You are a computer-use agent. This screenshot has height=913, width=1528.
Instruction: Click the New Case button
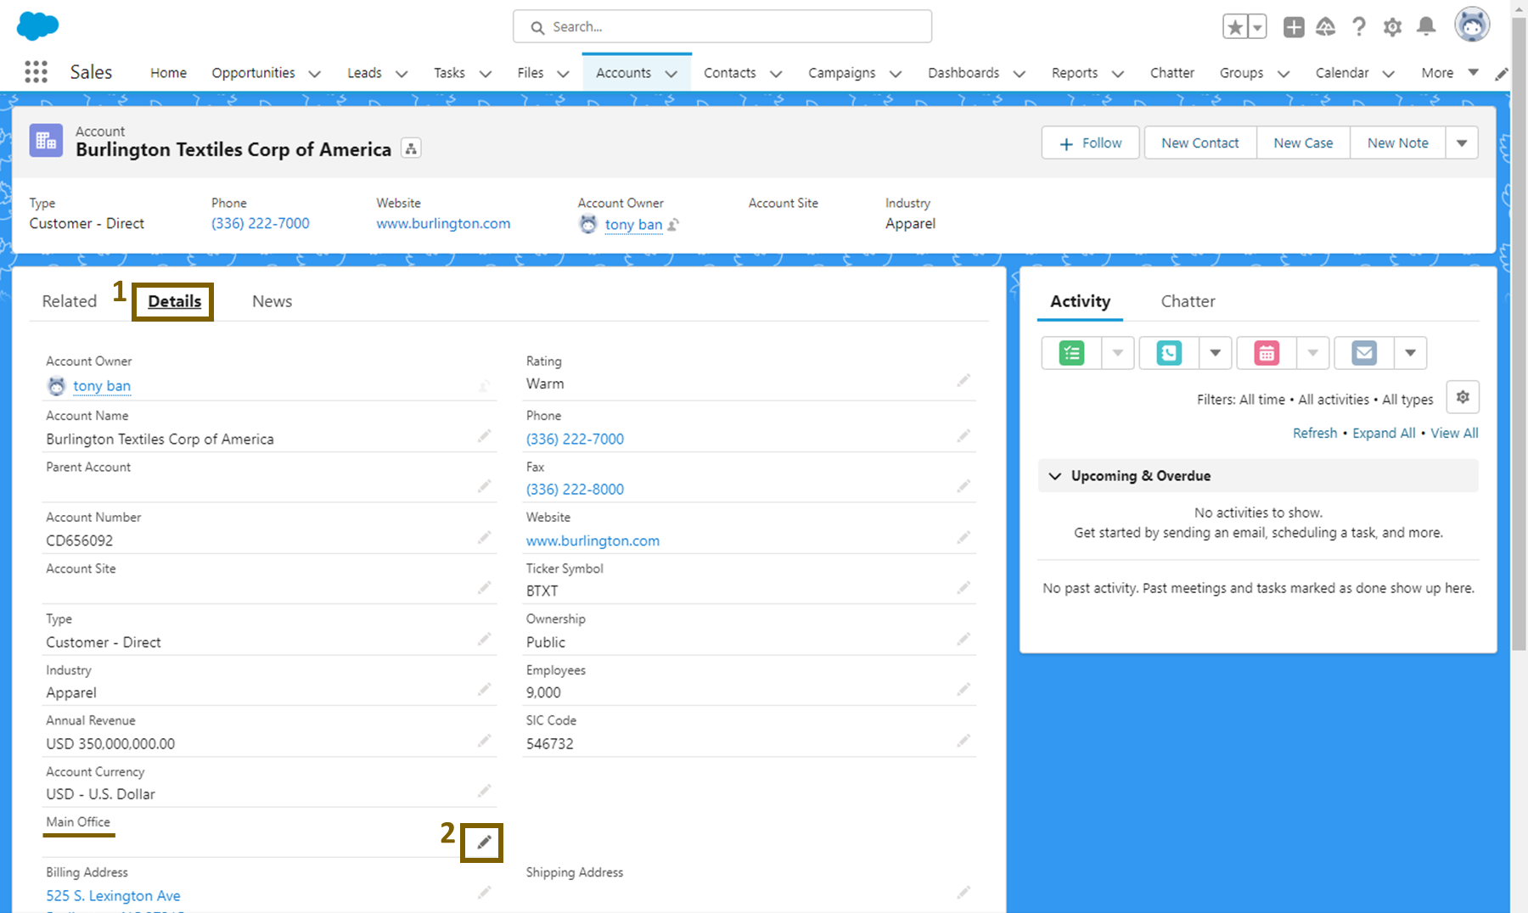point(1303,143)
